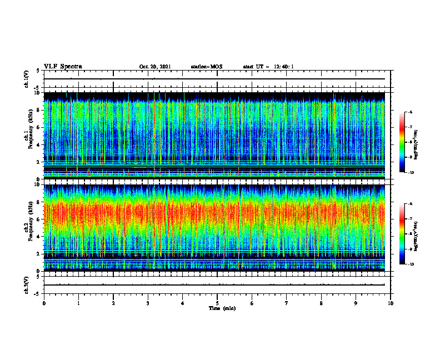The image size is (440, 340).
Task: Click the time axis tick label "5"
Action: click(217, 303)
